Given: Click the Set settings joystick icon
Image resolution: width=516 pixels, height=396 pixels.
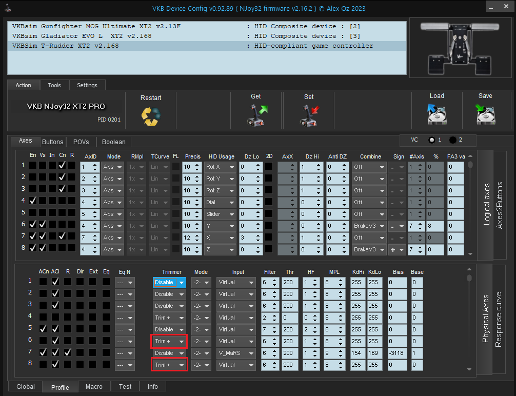Looking at the screenshot, I should tap(309, 115).
